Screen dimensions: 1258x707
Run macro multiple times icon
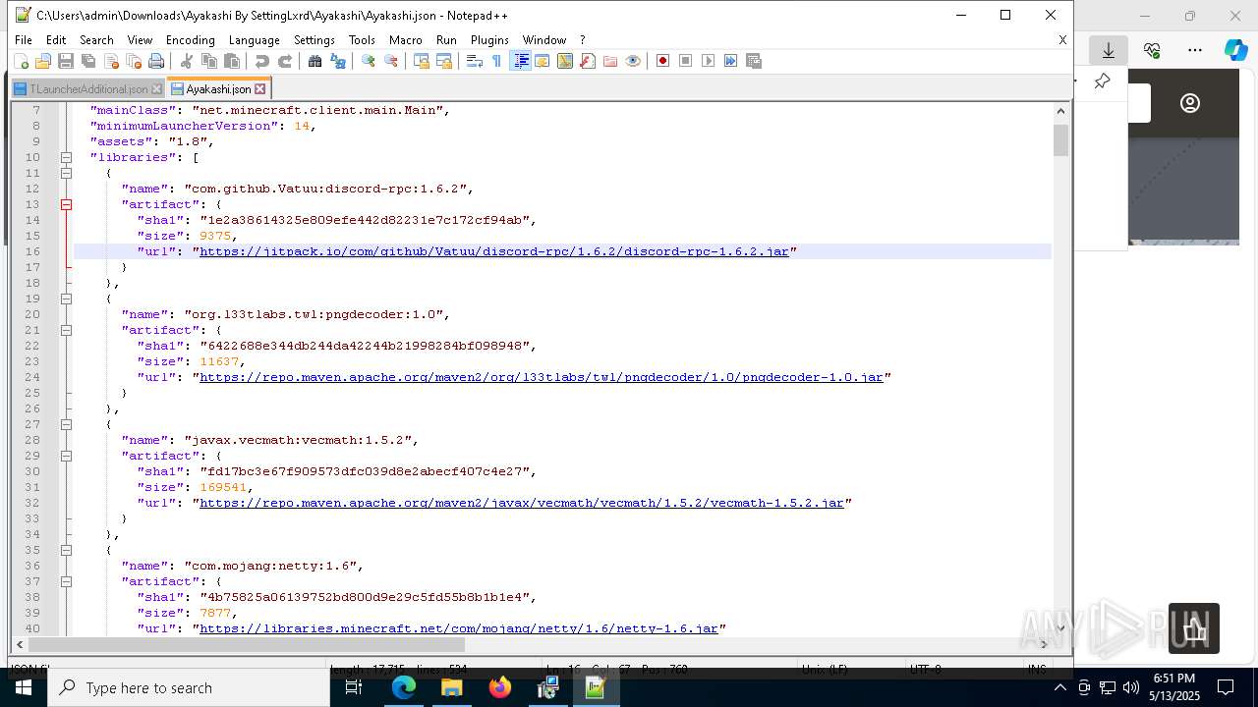coord(731,61)
